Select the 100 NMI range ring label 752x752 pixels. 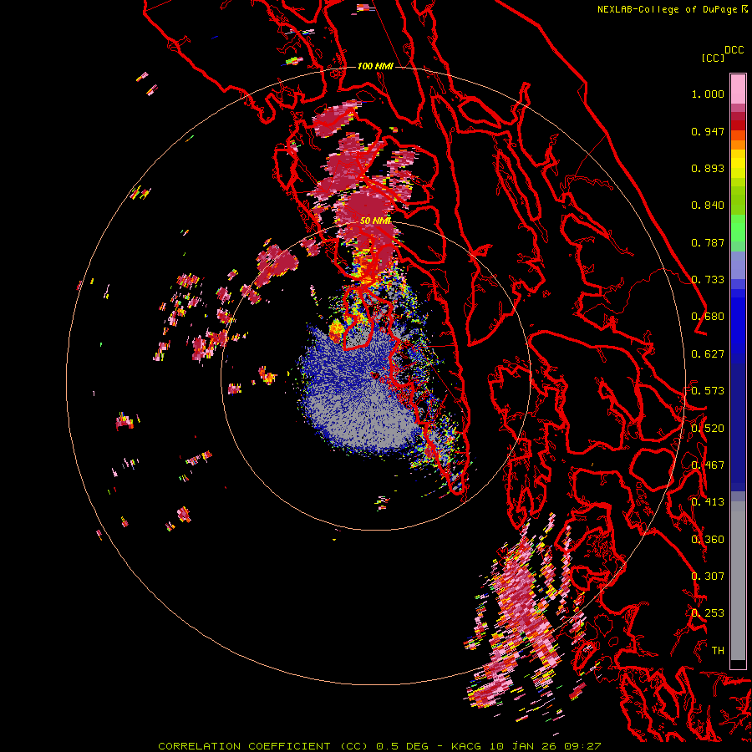375,66
